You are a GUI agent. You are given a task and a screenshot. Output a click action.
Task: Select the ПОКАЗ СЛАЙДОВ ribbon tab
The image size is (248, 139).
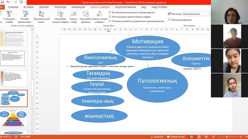tap(100, 7)
